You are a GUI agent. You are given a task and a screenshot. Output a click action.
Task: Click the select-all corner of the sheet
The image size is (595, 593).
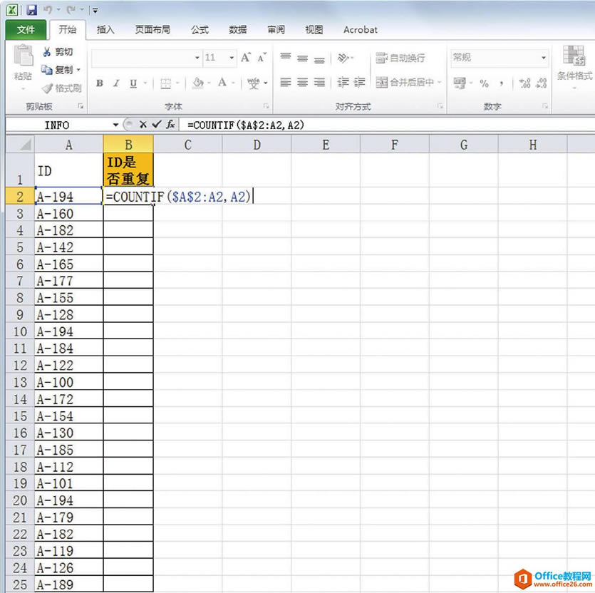(20, 145)
